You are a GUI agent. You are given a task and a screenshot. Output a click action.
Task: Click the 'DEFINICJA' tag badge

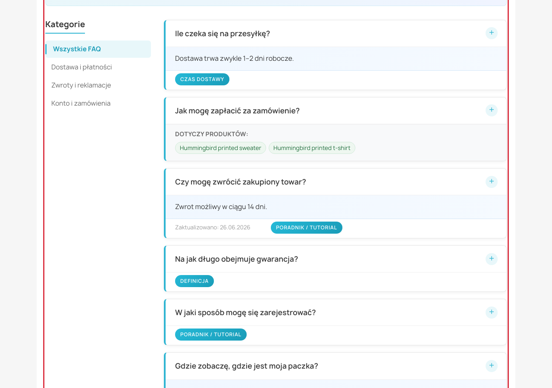point(194,281)
